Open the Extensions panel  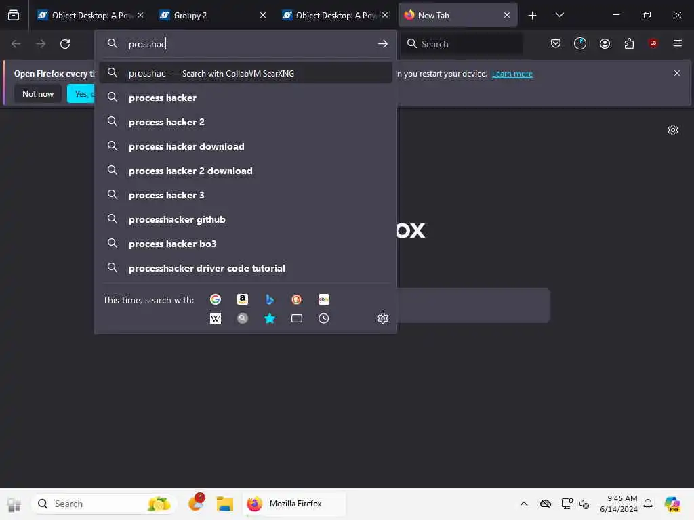629,43
